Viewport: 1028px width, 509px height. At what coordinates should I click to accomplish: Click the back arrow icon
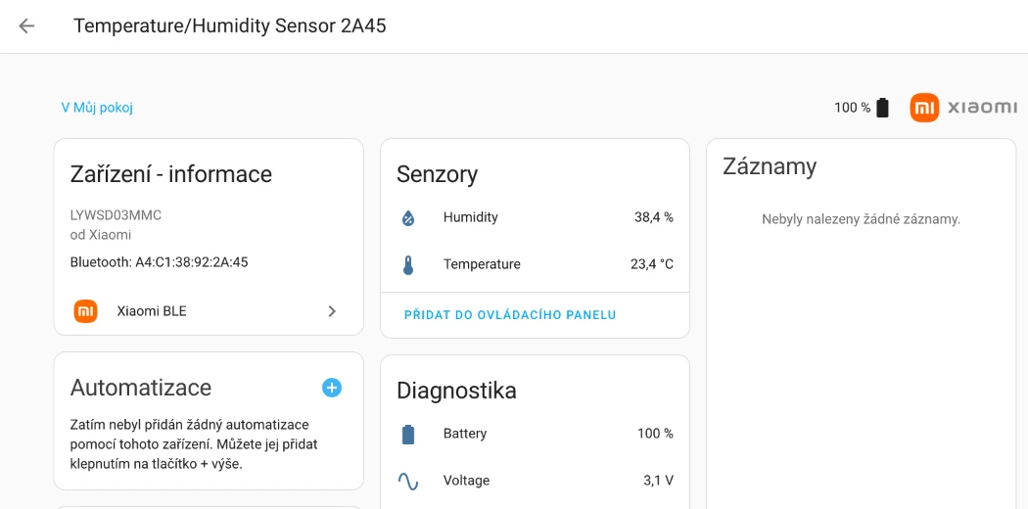click(x=26, y=26)
